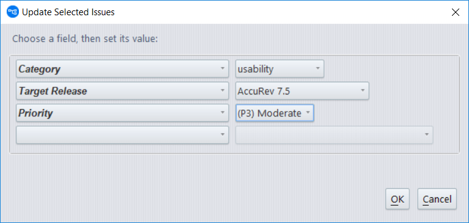Click the "Choose a field" instruction label
This screenshot has width=469, height=223.
pyautogui.click(x=85, y=39)
